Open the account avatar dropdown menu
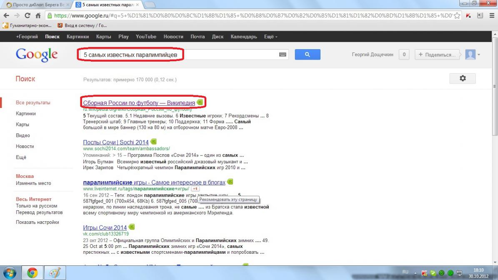The image size is (498, 280). (473, 55)
